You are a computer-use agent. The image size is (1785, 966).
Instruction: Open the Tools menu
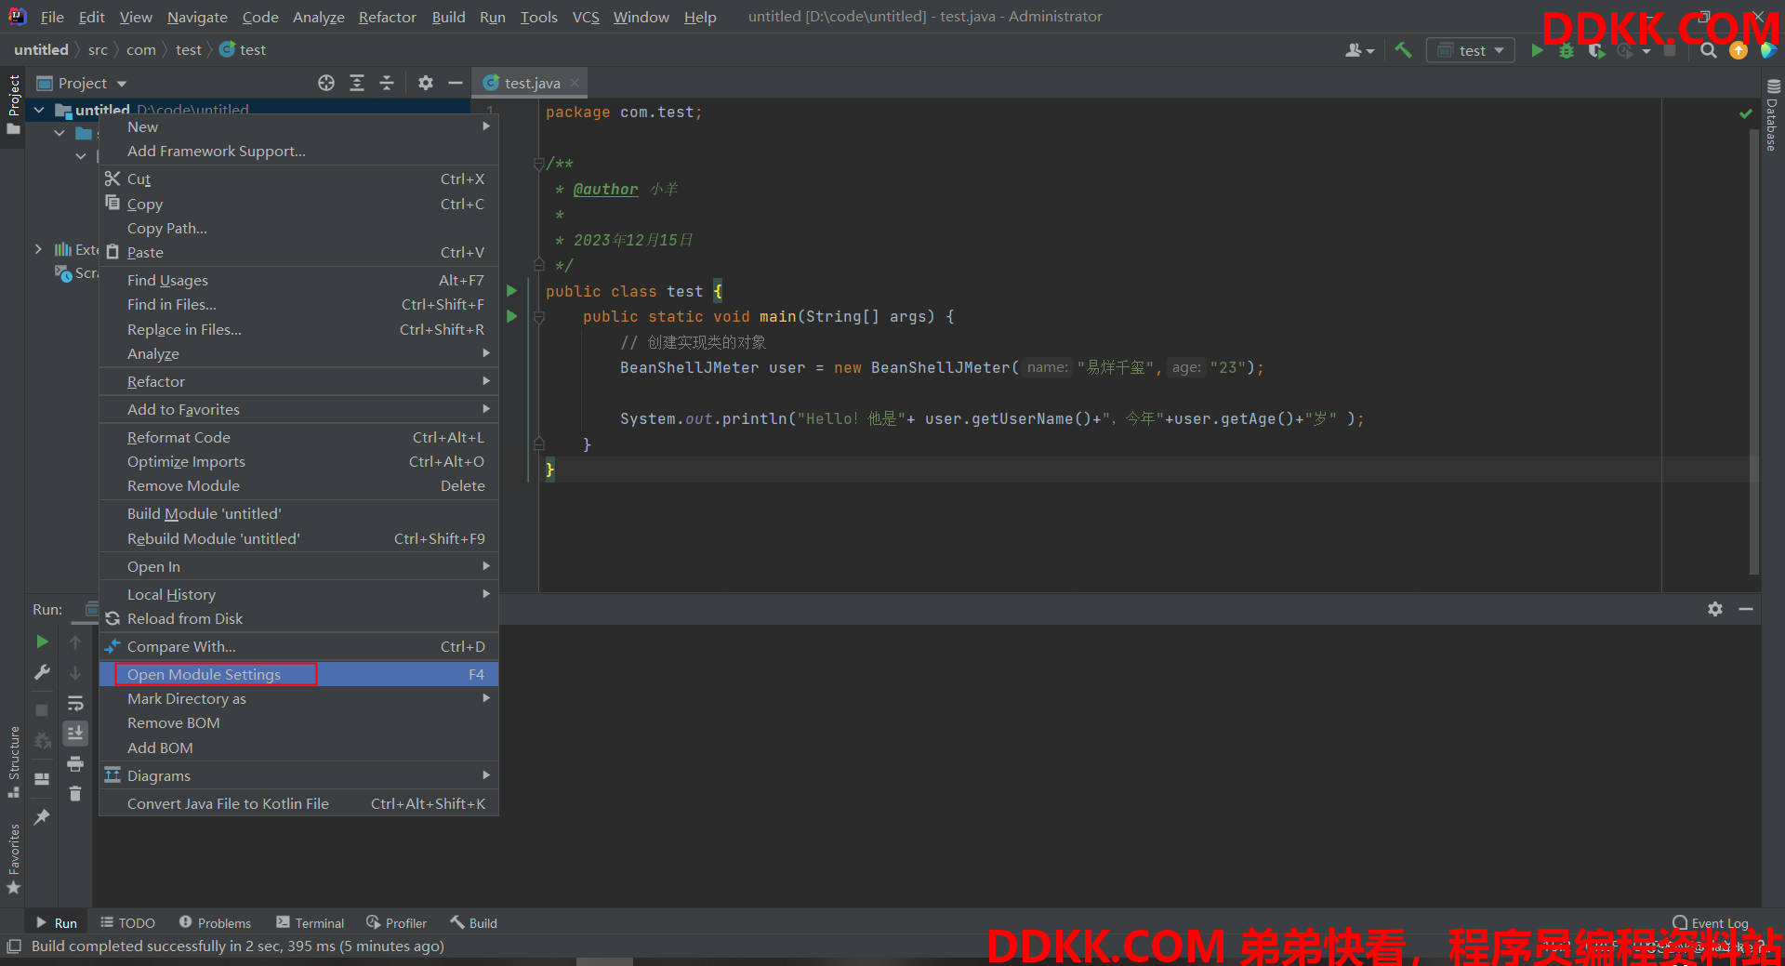coord(538,17)
